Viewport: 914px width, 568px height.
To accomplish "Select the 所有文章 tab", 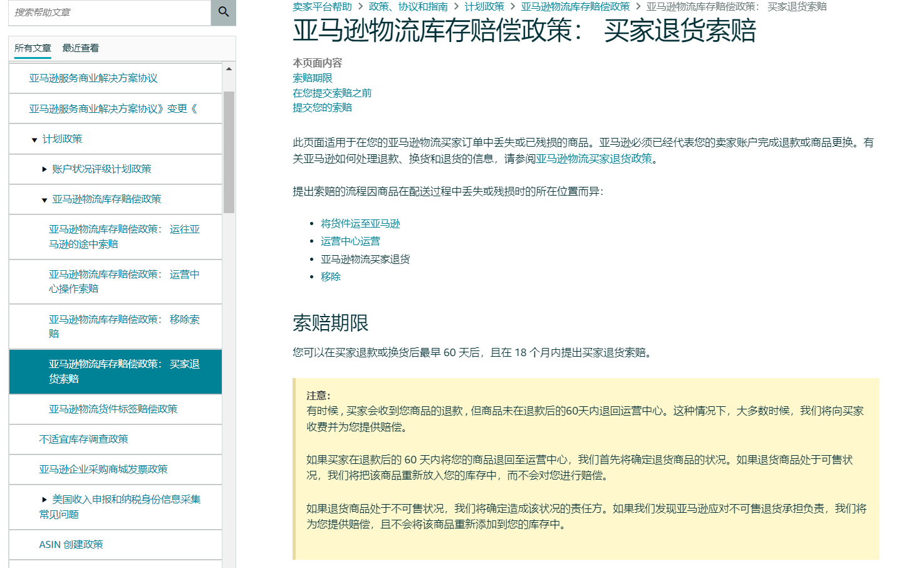I will (x=32, y=47).
